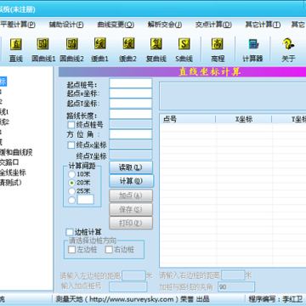Open the 辅助设计(F) menu
The image size is (306, 306).
point(66,25)
